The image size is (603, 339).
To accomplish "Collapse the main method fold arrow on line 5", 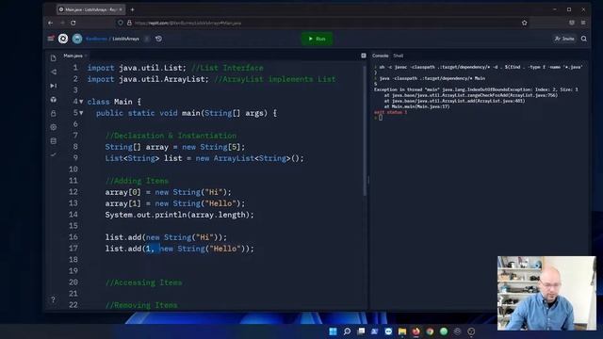I will 81,113.
